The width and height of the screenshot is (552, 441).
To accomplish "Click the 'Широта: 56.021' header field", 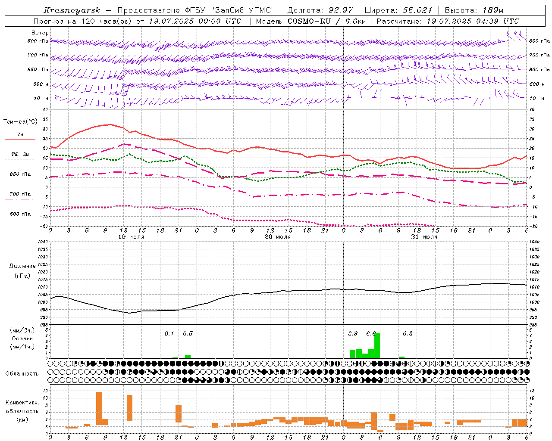I will coord(398,10).
